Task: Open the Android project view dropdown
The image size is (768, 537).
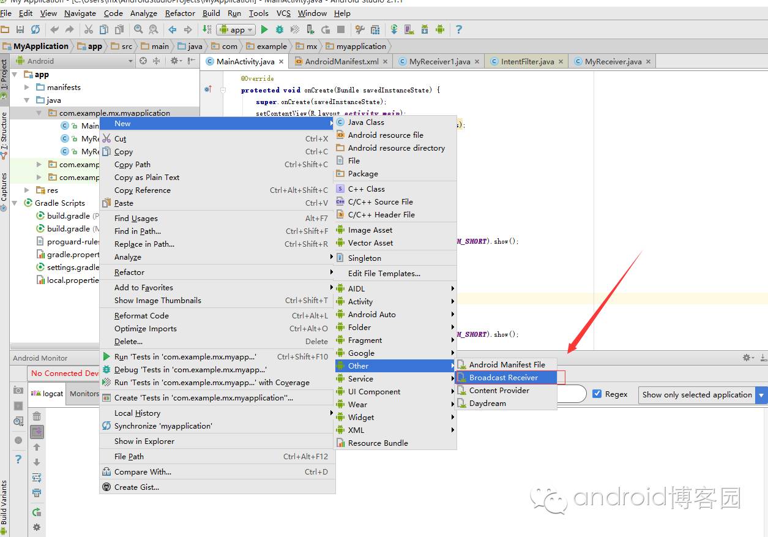Action: tap(73, 61)
